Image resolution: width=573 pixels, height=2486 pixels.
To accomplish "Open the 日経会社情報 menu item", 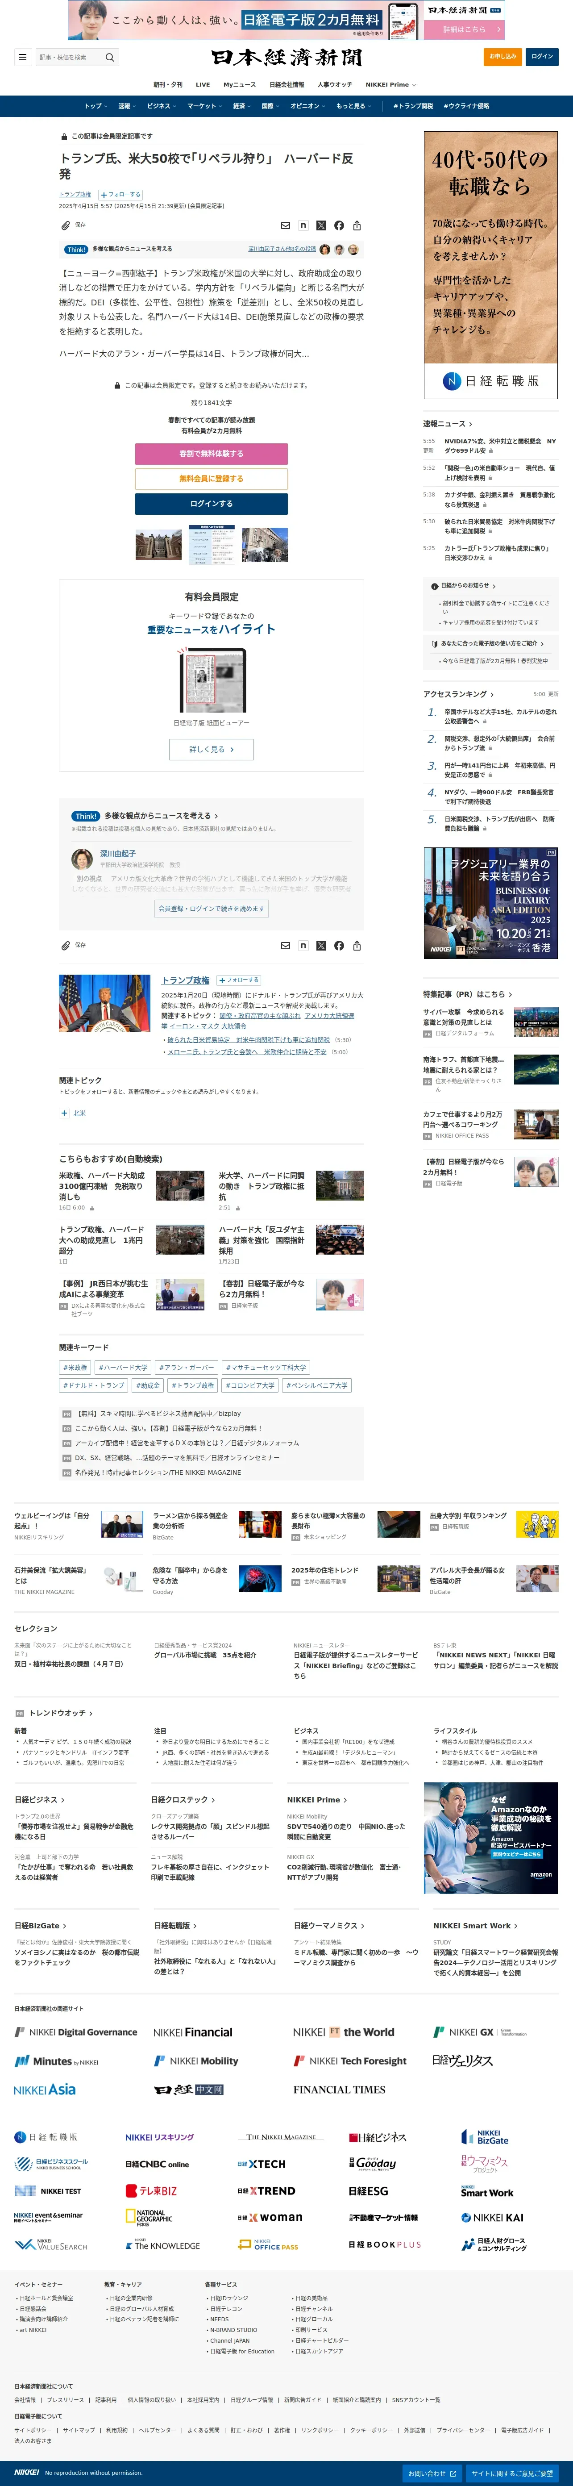I will [286, 84].
